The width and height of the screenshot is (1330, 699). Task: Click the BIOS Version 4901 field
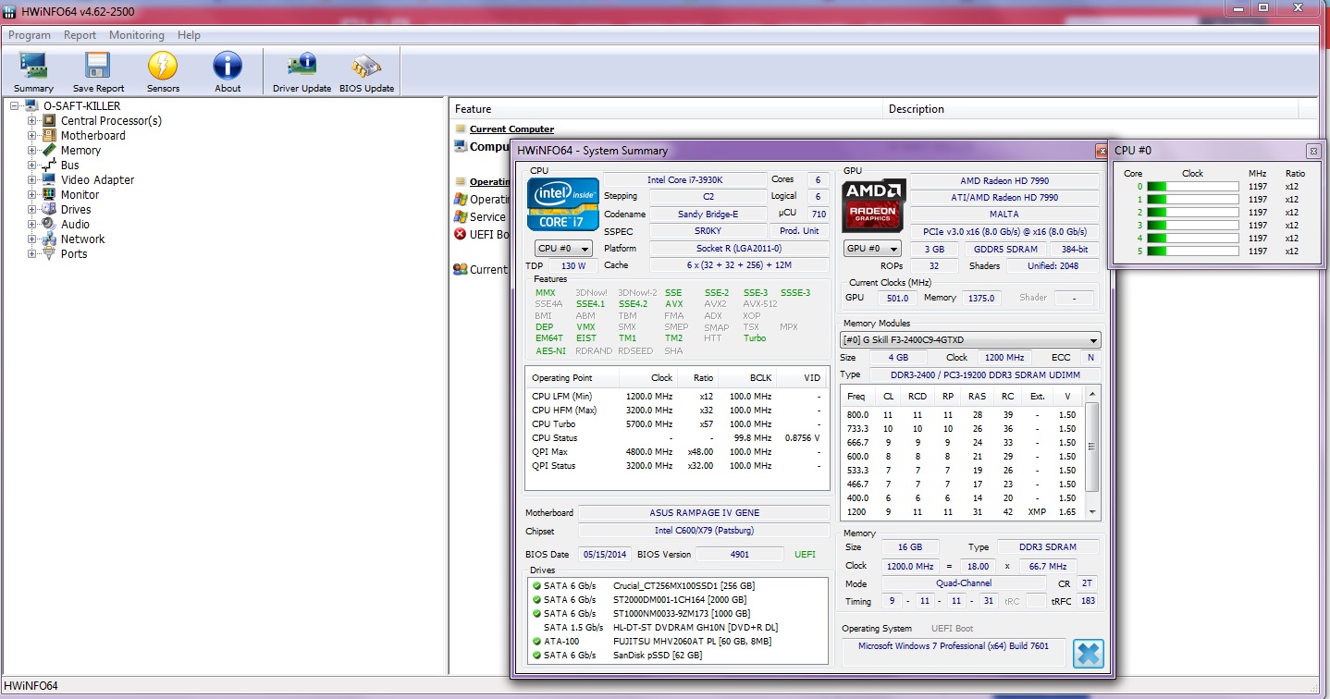pyautogui.click(x=739, y=555)
